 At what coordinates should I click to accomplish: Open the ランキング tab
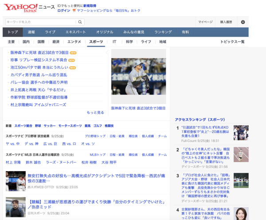163,32
